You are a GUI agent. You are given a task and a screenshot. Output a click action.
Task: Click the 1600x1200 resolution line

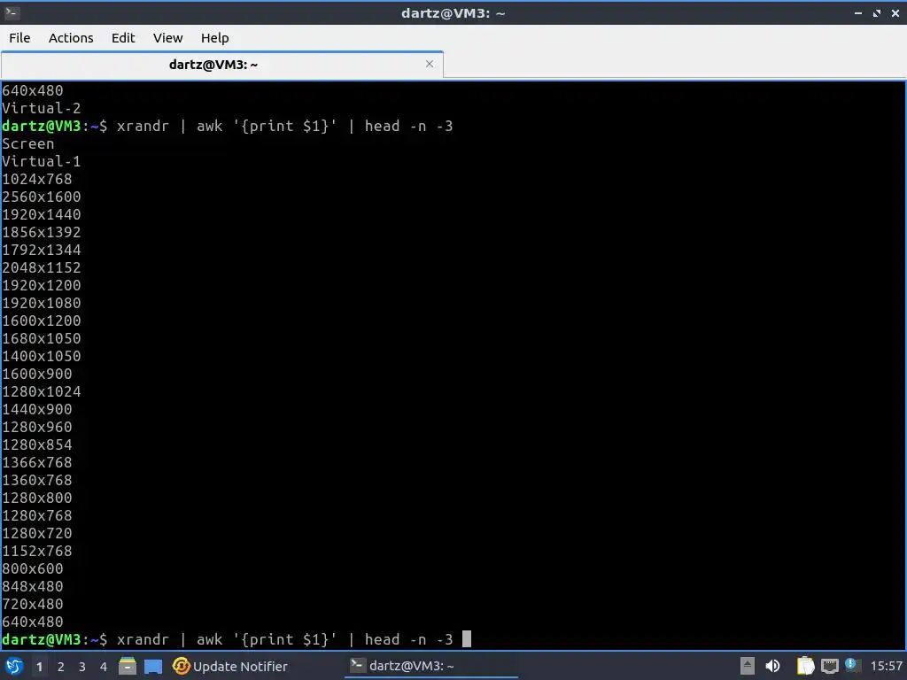point(42,321)
